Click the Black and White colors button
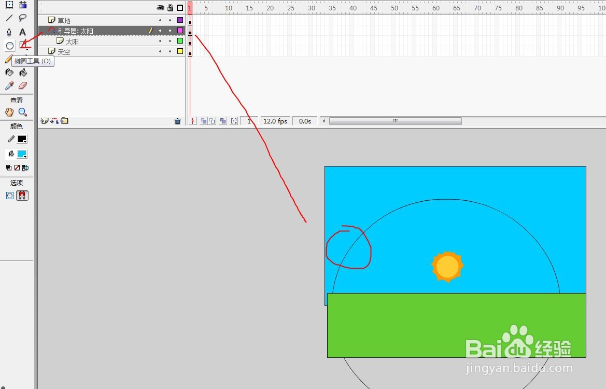 click(x=8, y=168)
